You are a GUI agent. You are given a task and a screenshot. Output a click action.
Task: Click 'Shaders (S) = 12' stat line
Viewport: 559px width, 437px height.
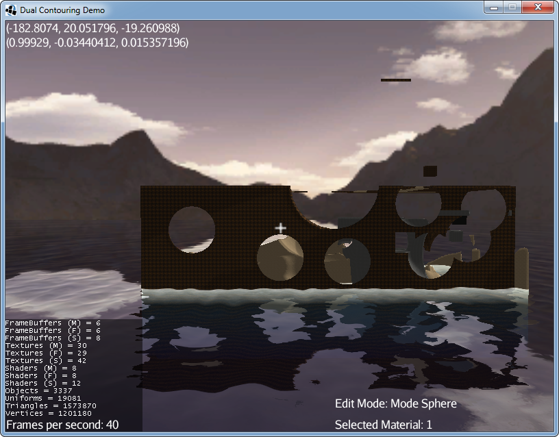tap(43, 383)
